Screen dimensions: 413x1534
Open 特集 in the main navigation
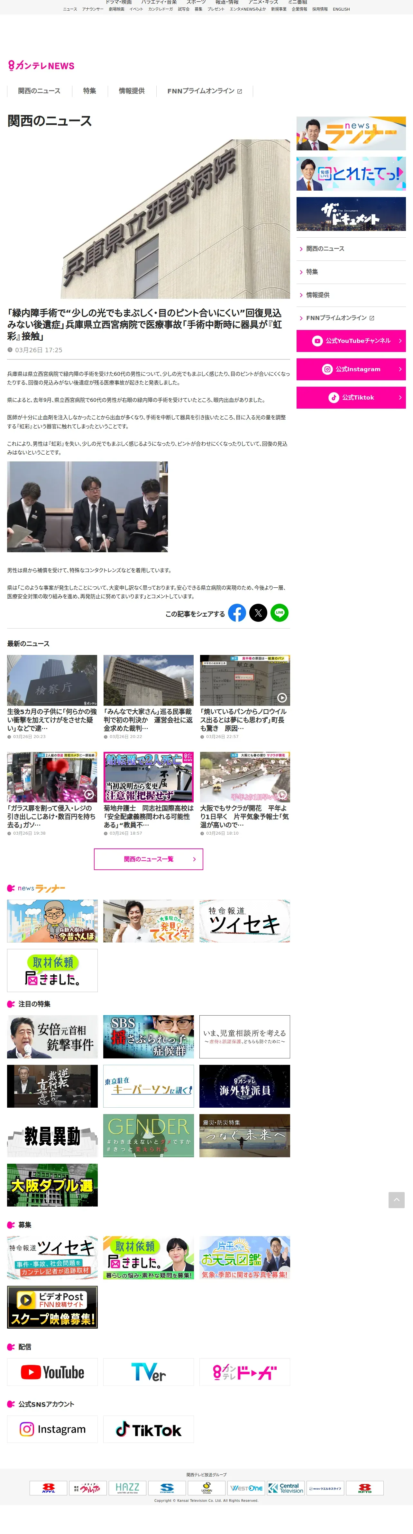click(90, 91)
